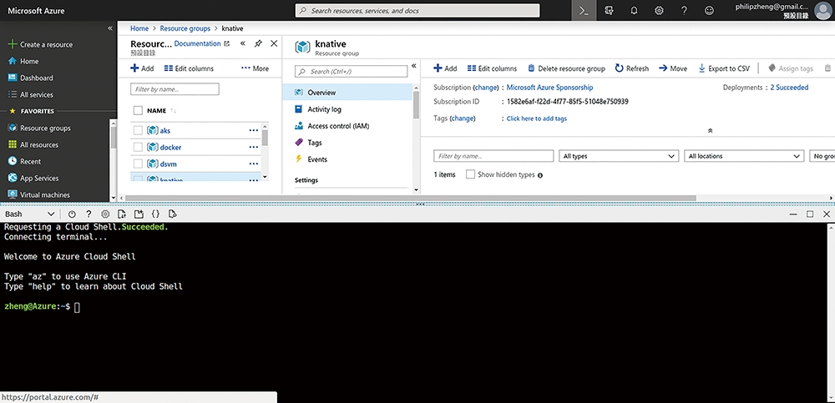835x403 pixels.
Task: Focus the knative menu Search (Ctrl+/) box
Action: point(351,71)
